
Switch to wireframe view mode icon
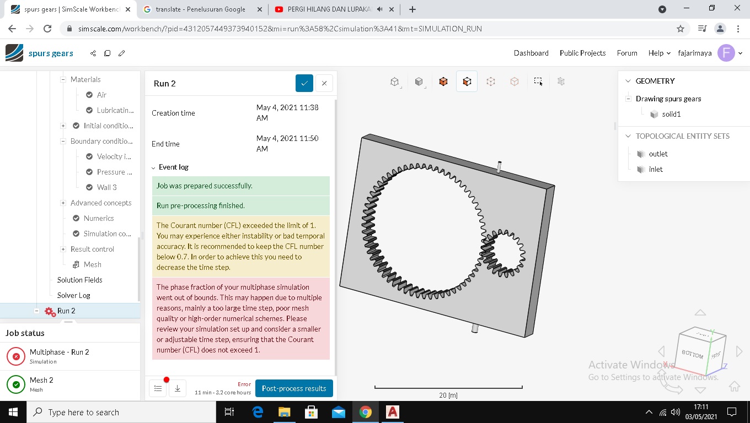(x=395, y=81)
